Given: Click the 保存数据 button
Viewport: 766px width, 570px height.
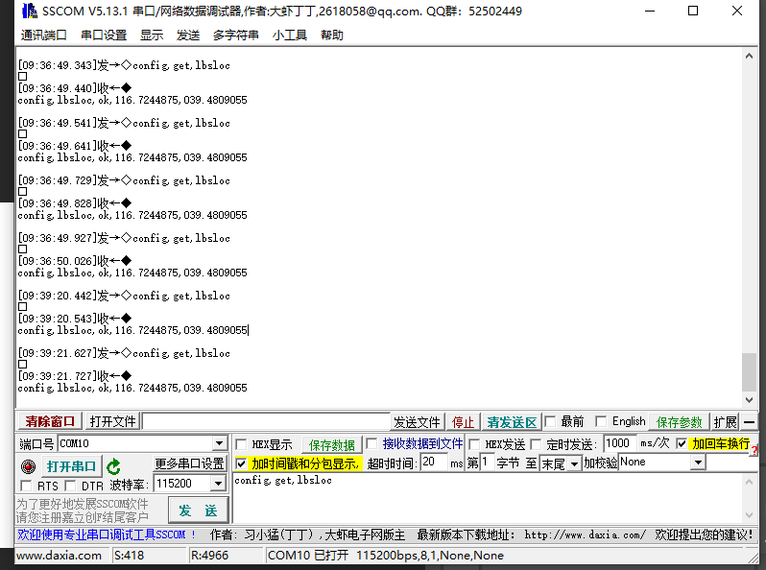Looking at the screenshot, I should click(x=332, y=445).
